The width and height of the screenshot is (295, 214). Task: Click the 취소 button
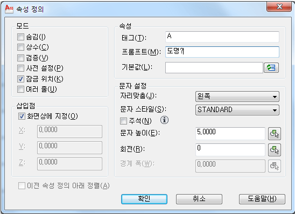click(199, 199)
